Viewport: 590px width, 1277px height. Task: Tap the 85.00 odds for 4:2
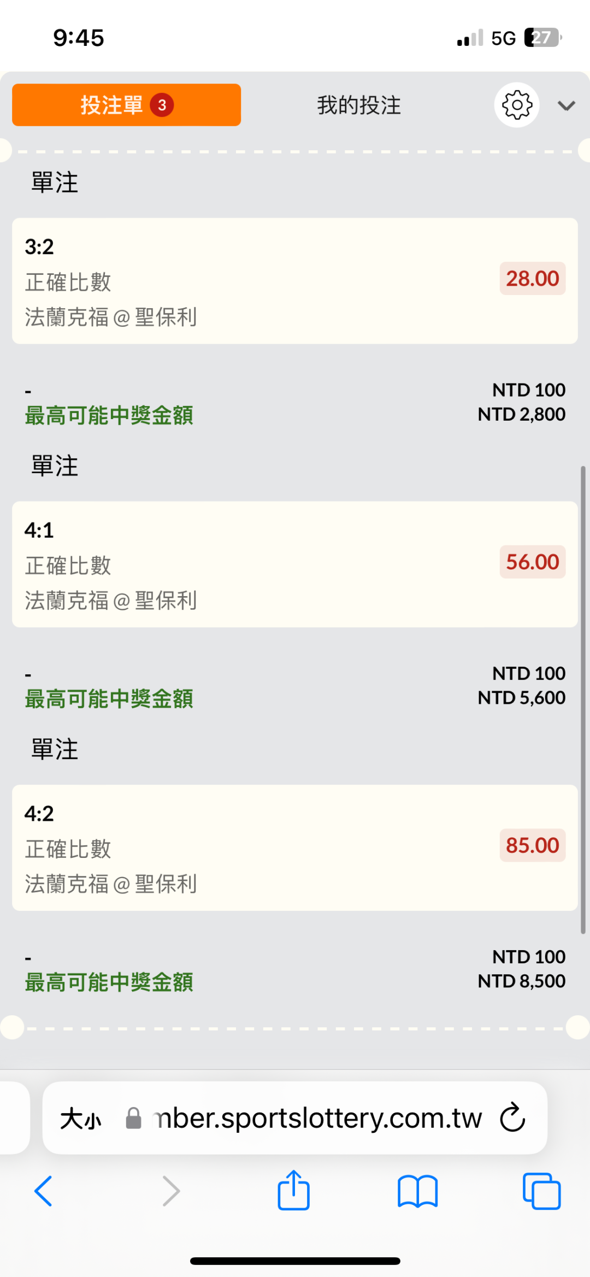click(532, 846)
